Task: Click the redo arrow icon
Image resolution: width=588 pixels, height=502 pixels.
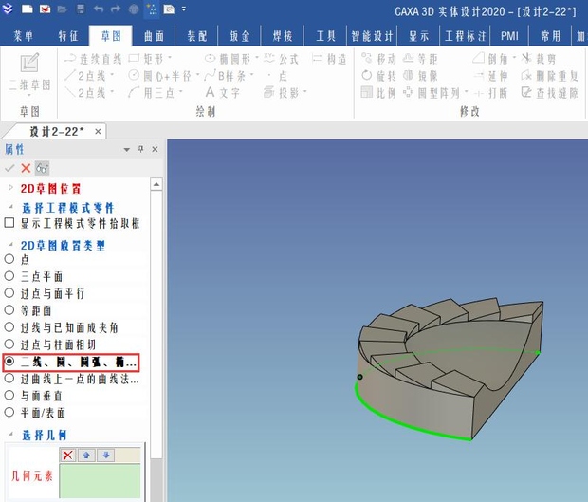Action: [116, 9]
